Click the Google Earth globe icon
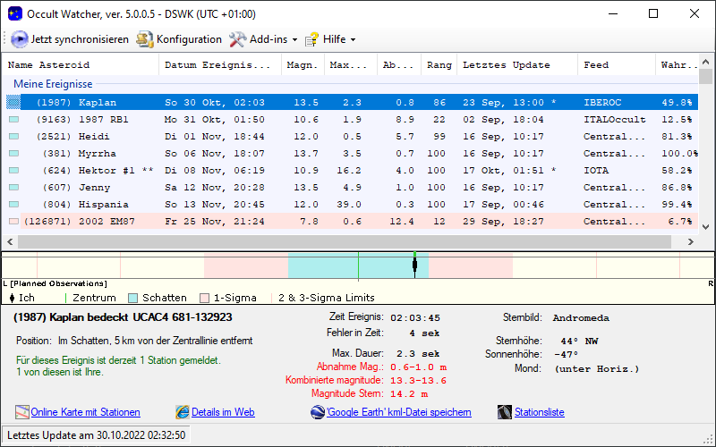 click(x=318, y=412)
